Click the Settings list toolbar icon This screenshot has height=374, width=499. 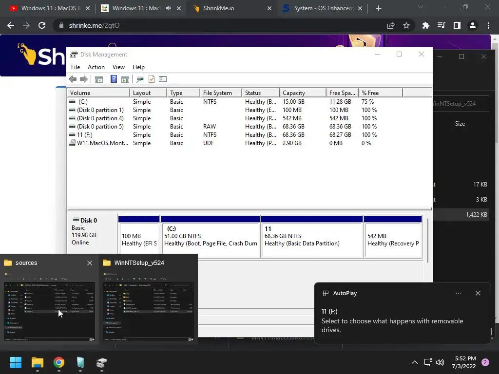[x=163, y=79]
